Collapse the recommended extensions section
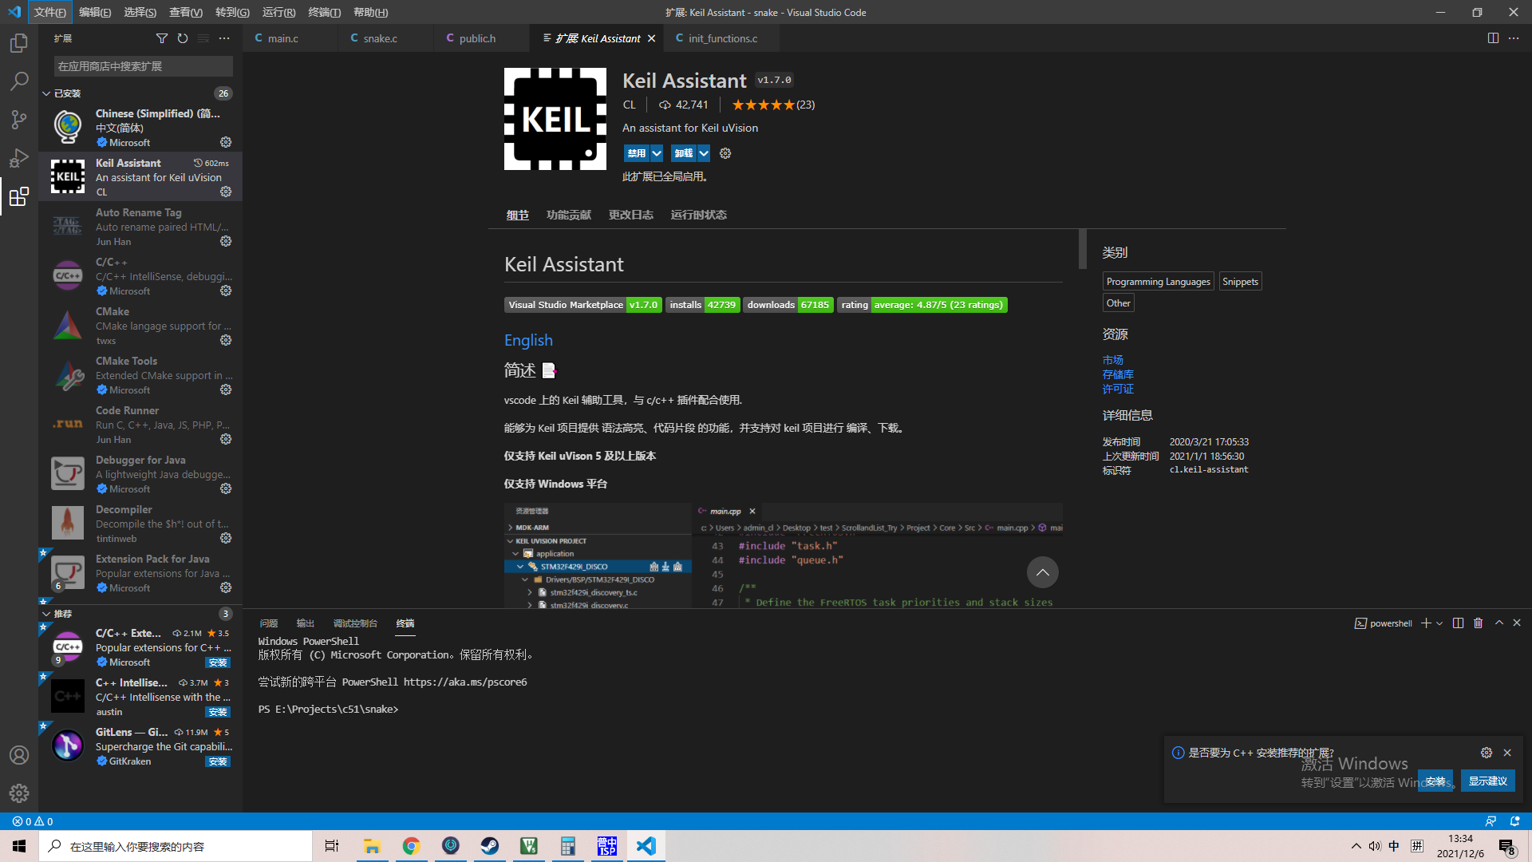1532x862 pixels. point(46,614)
